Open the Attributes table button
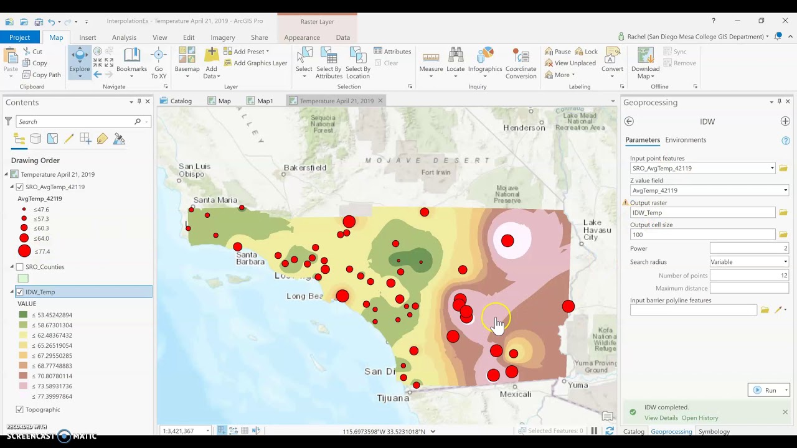This screenshot has height=448, width=797. pyautogui.click(x=392, y=52)
